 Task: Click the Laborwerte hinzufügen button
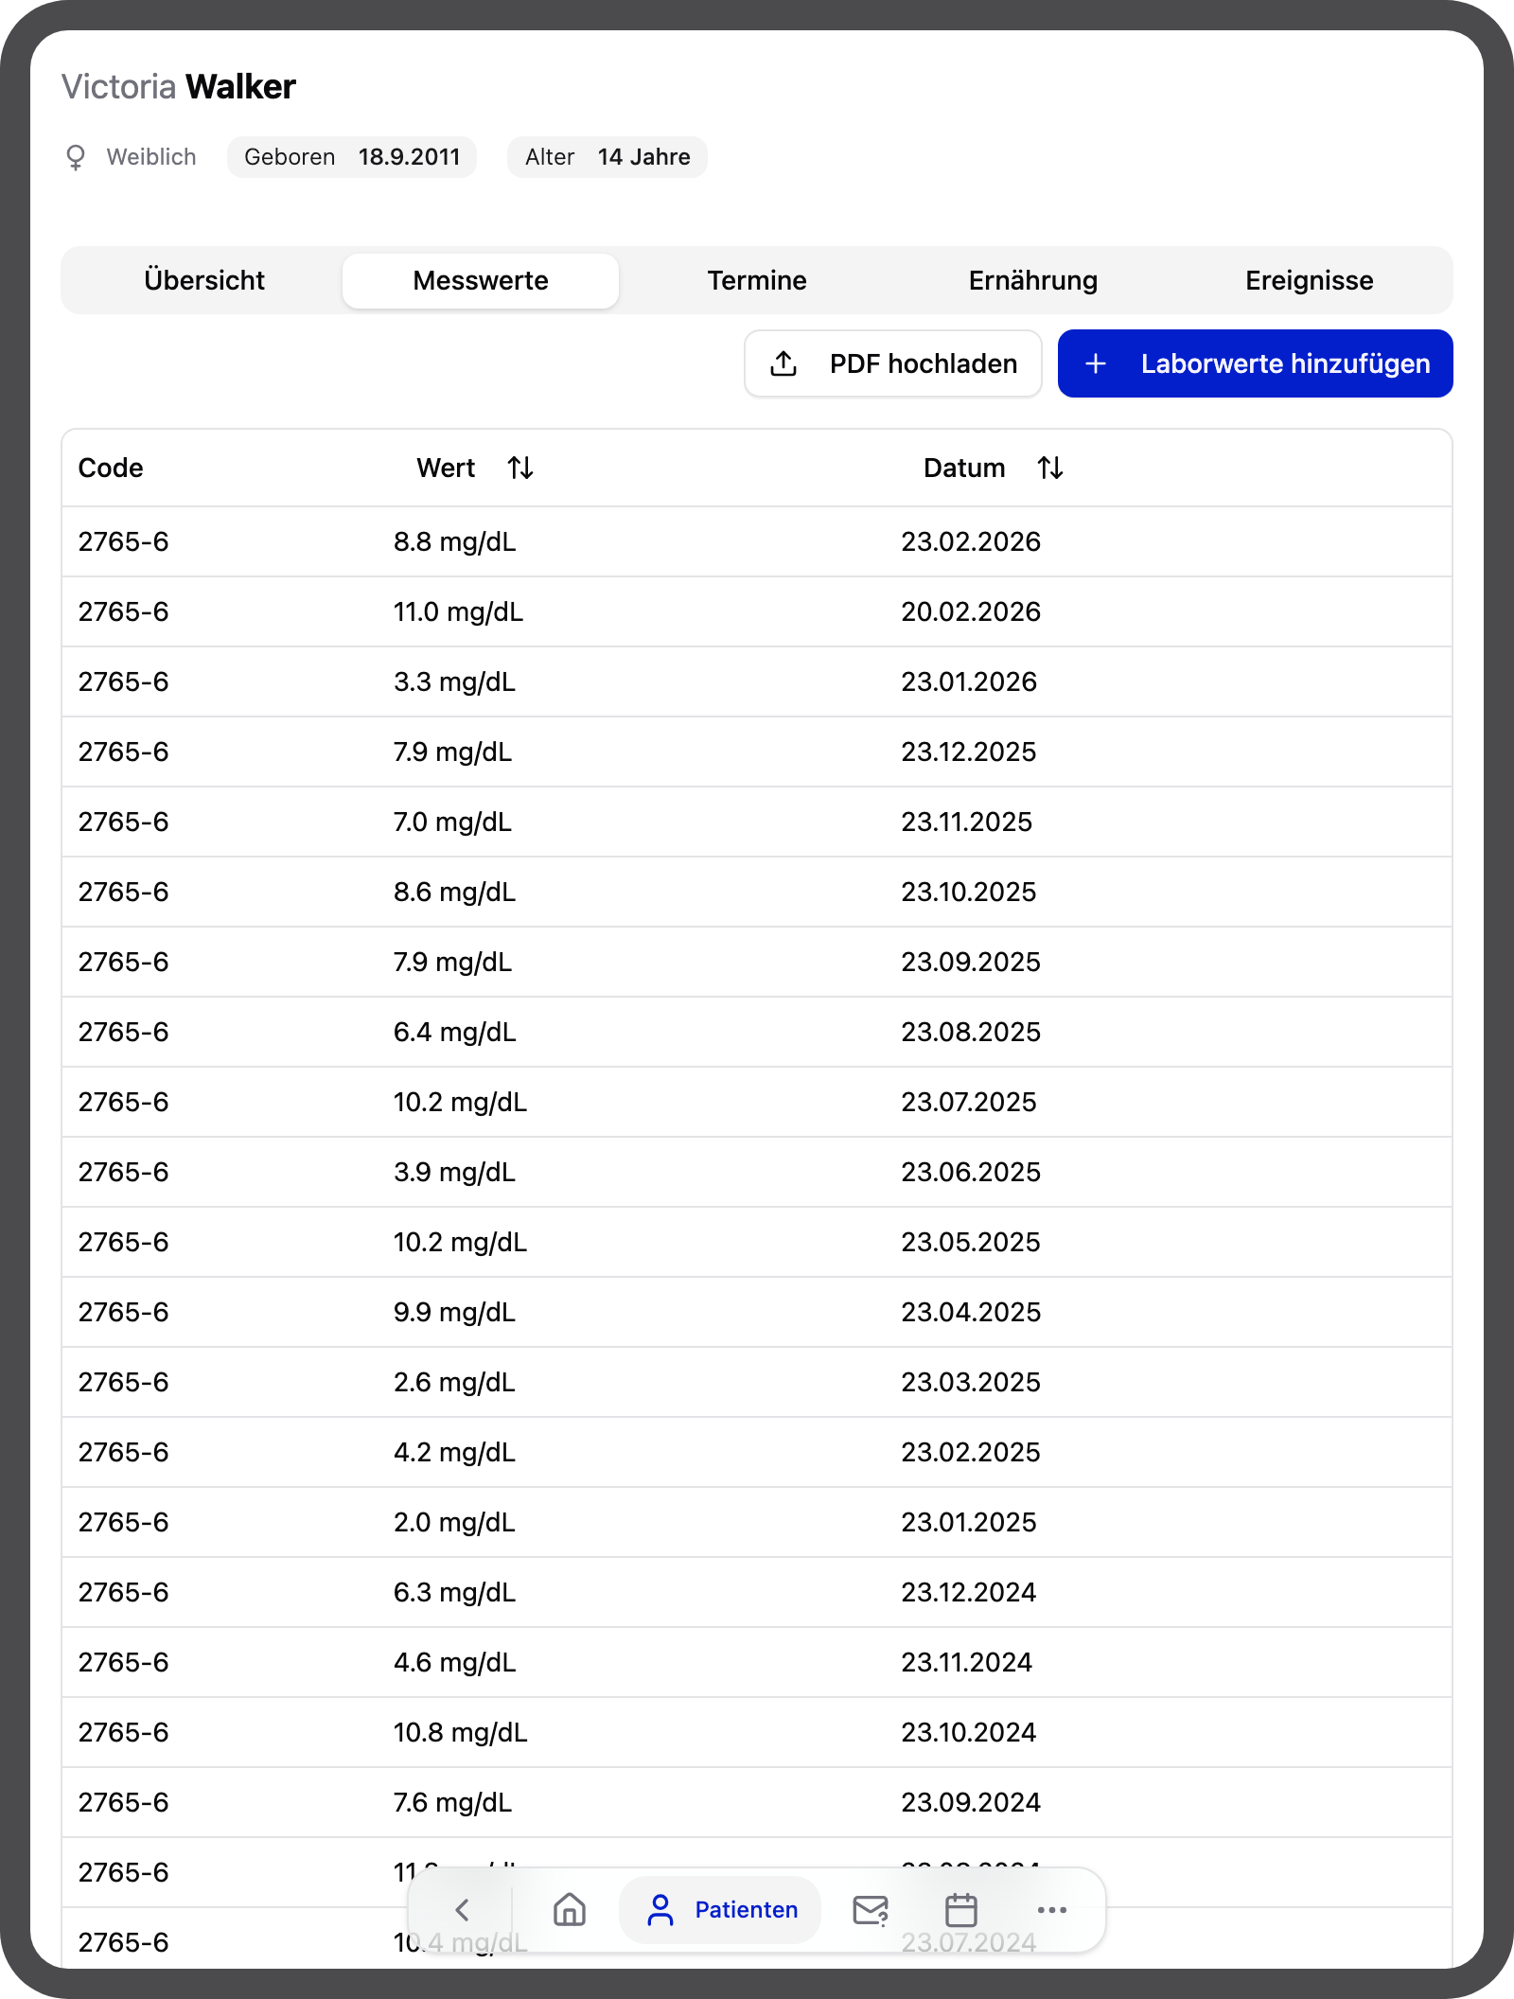coord(1255,363)
